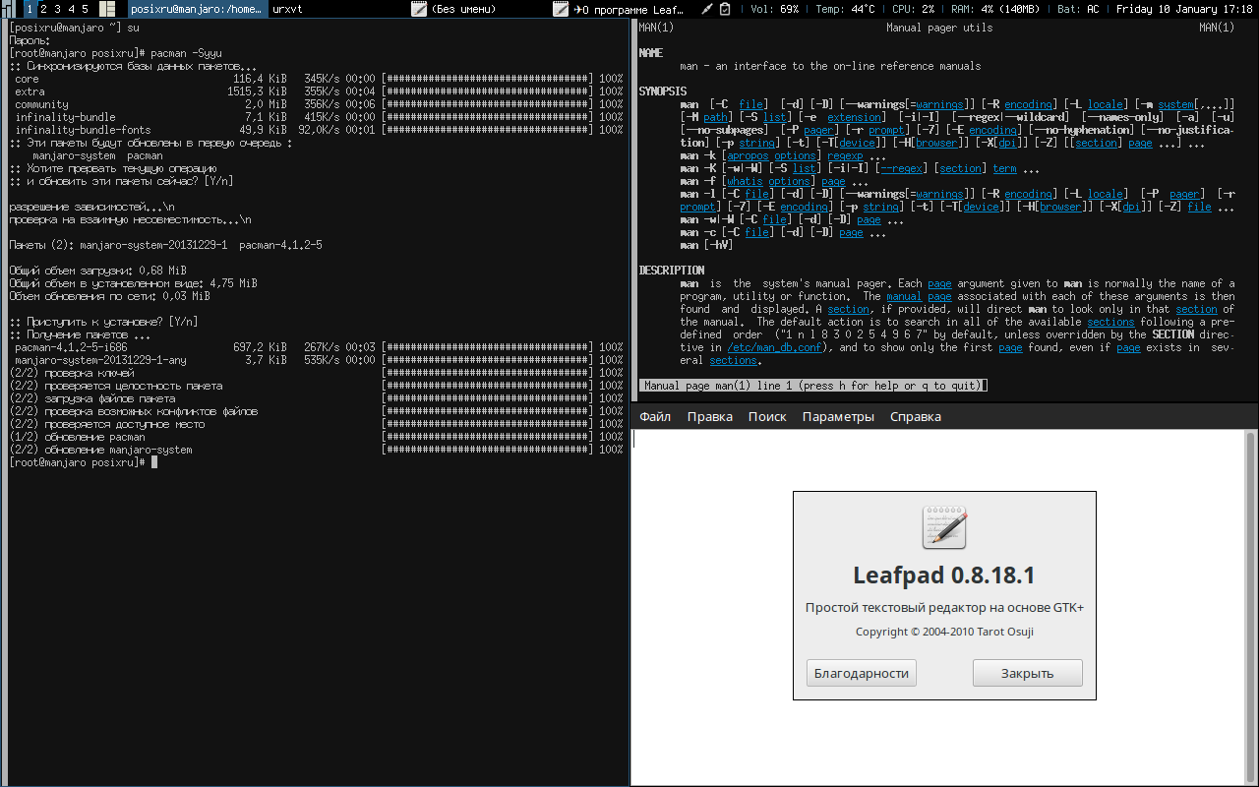The width and height of the screenshot is (1259, 787).
Task: Click the Temp: 44°C indicator in status bar
Action: [845, 9]
